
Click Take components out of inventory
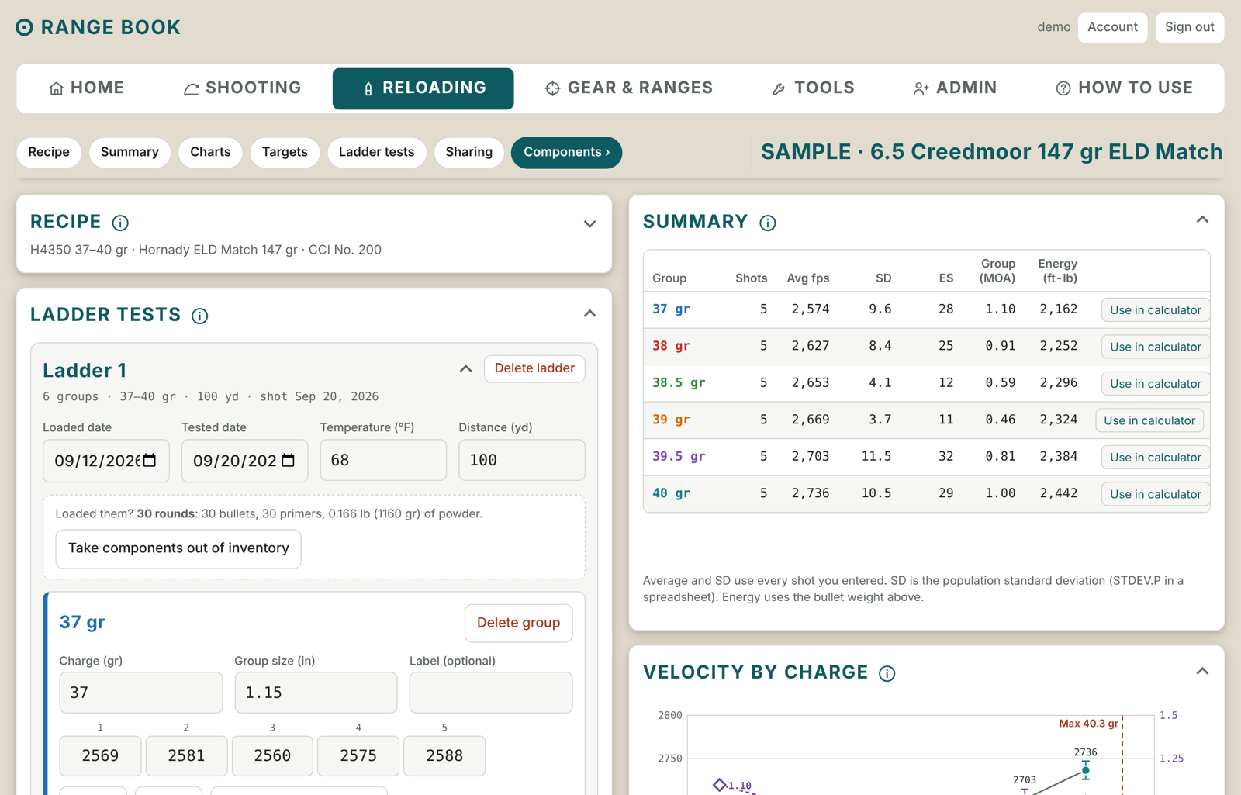pyautogui.click(x=178, y=548)
